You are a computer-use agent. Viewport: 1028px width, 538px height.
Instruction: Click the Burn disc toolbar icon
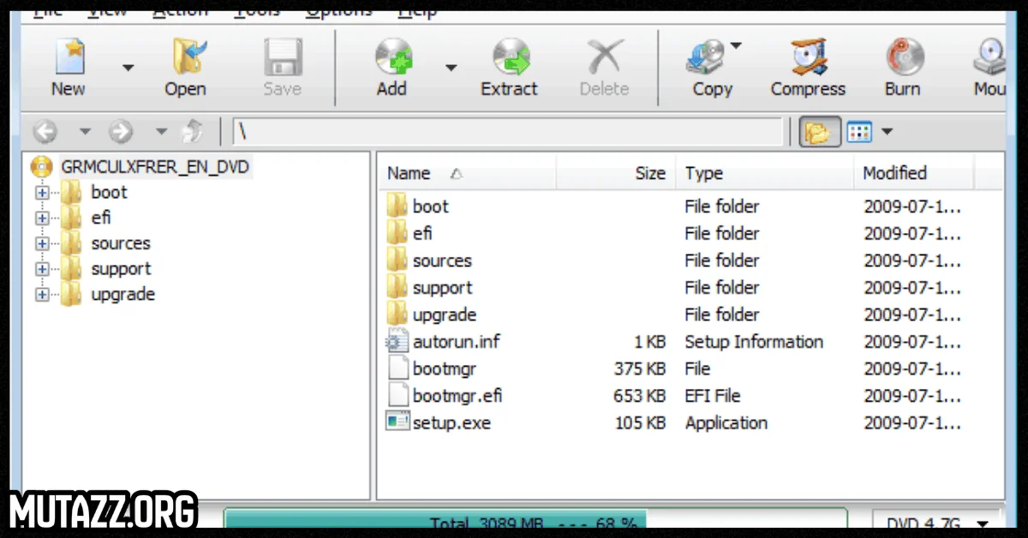click(x=903, y=58)
